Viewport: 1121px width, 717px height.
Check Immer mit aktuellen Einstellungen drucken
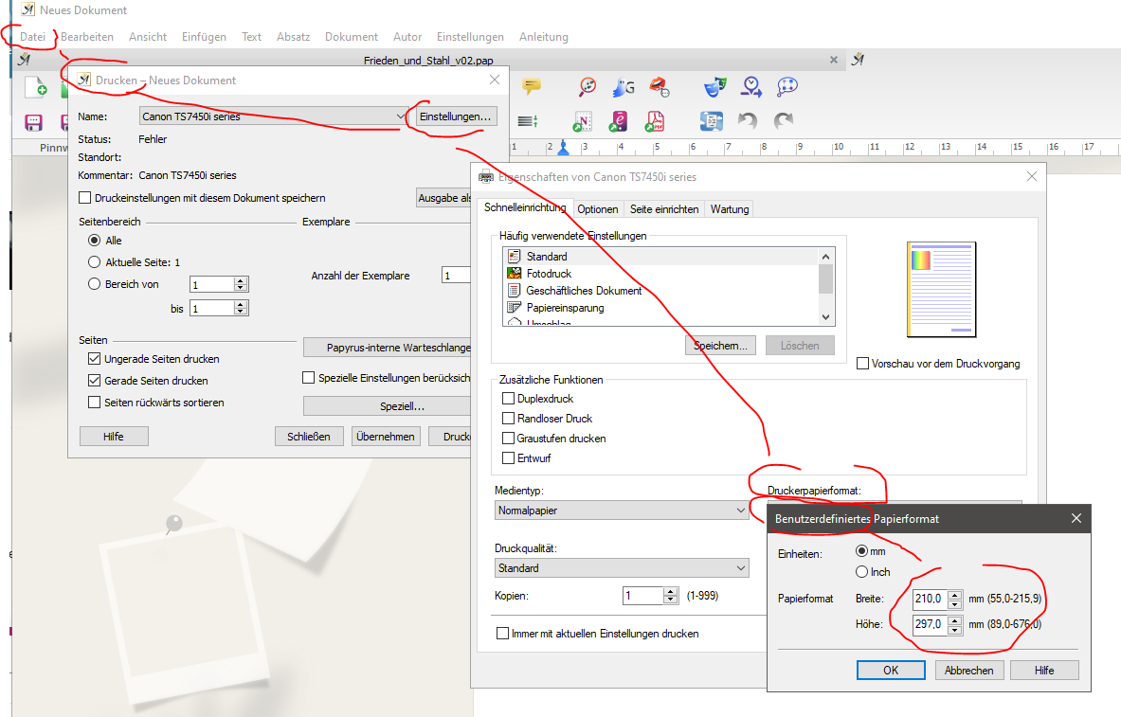(502, 634)
